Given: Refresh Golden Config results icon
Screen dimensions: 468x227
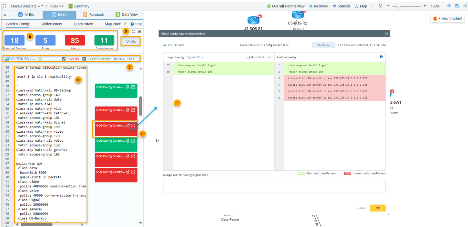Looking at the screenshot, I should click(133, 32).
